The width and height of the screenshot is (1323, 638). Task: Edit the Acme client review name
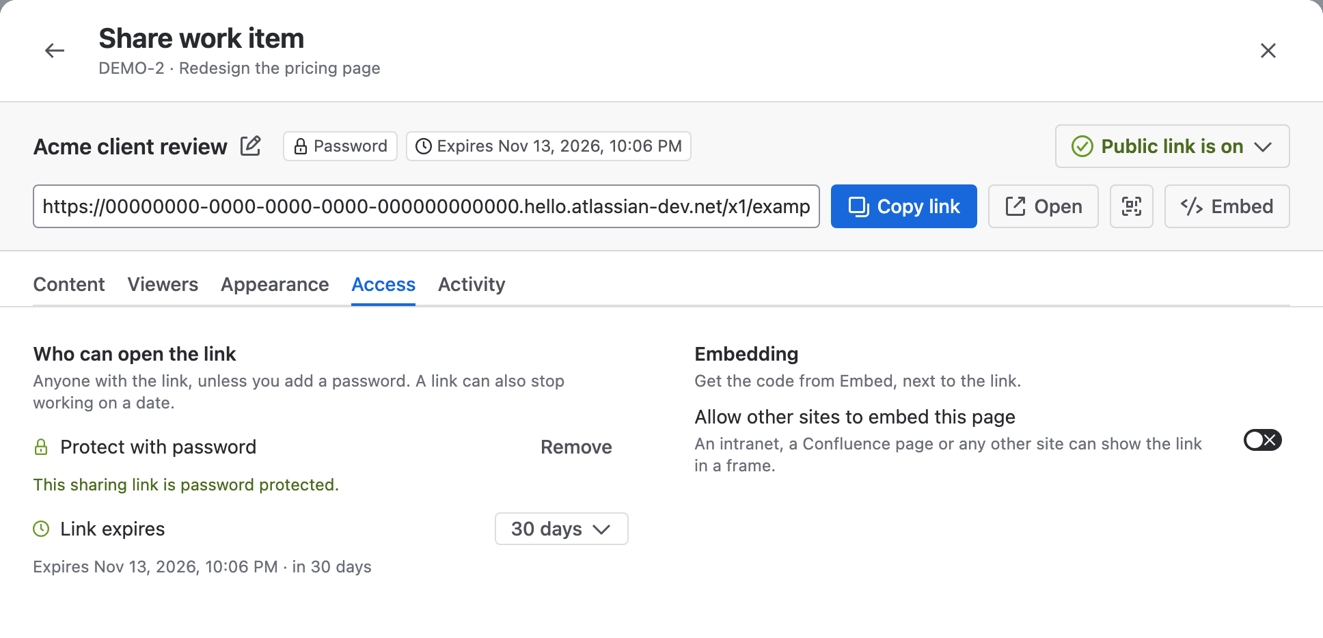pos(251,146)
